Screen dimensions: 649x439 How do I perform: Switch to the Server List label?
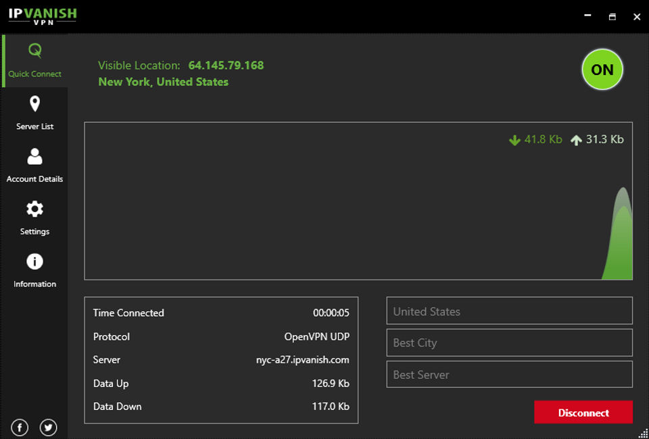click(x=34, y=126)
